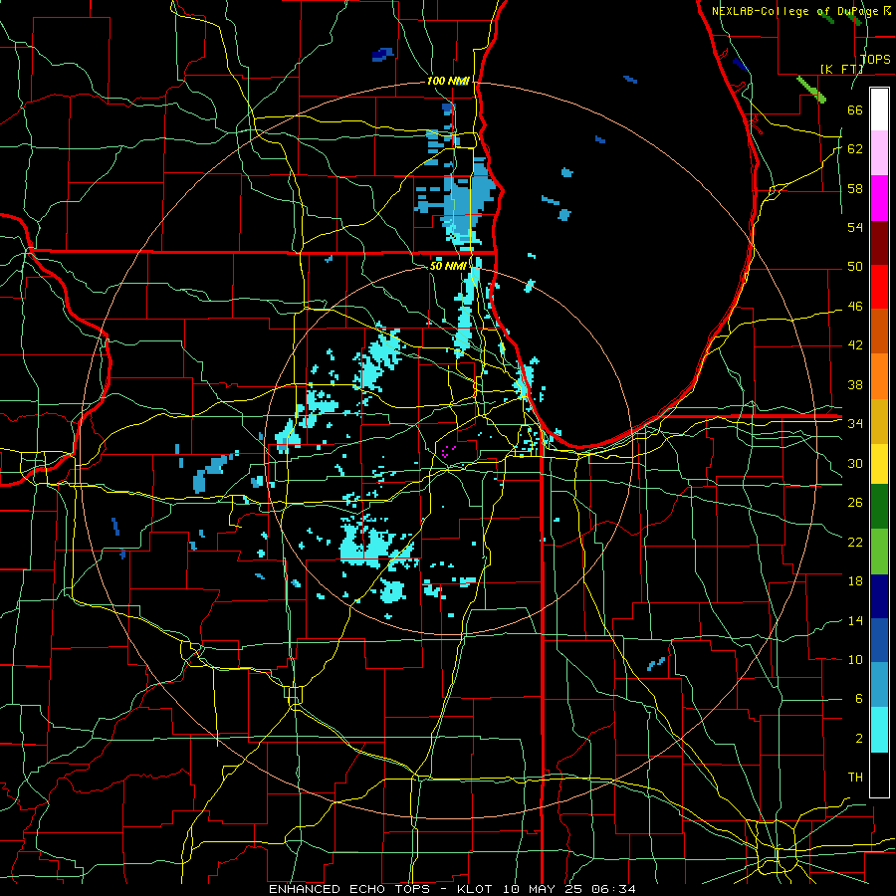This screenshot has width=896, height=896.
Task: Click the 'TOPS' legend title
Action: pyautogui.click(x=875, y=59)
